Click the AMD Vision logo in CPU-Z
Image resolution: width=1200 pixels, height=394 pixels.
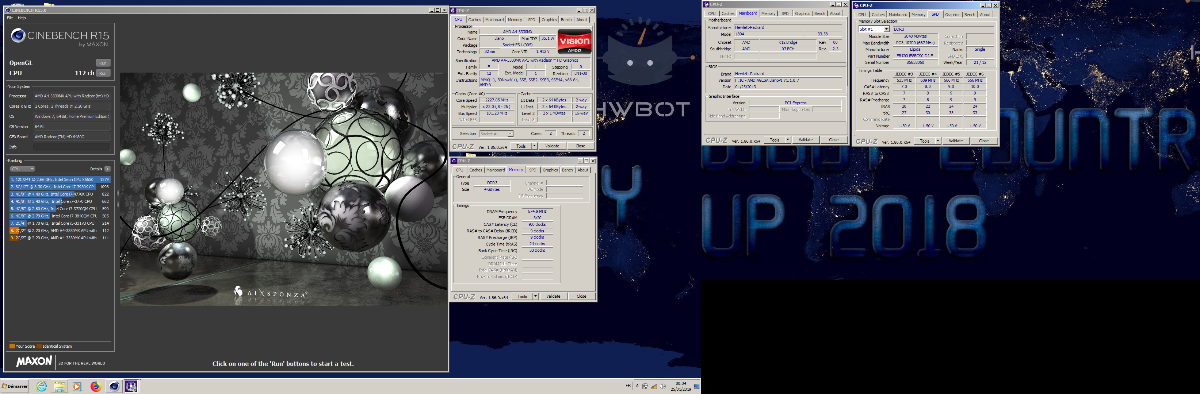[x=574, y=41]
